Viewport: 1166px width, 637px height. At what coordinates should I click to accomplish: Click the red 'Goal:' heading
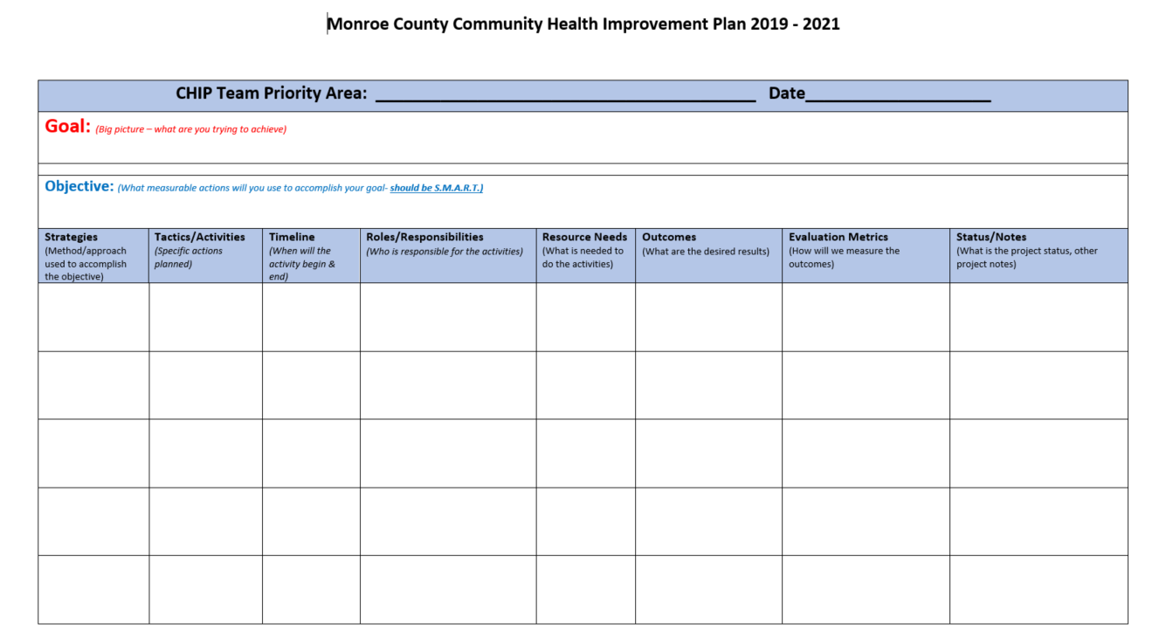pyautogui.click(x=67, y=127)
